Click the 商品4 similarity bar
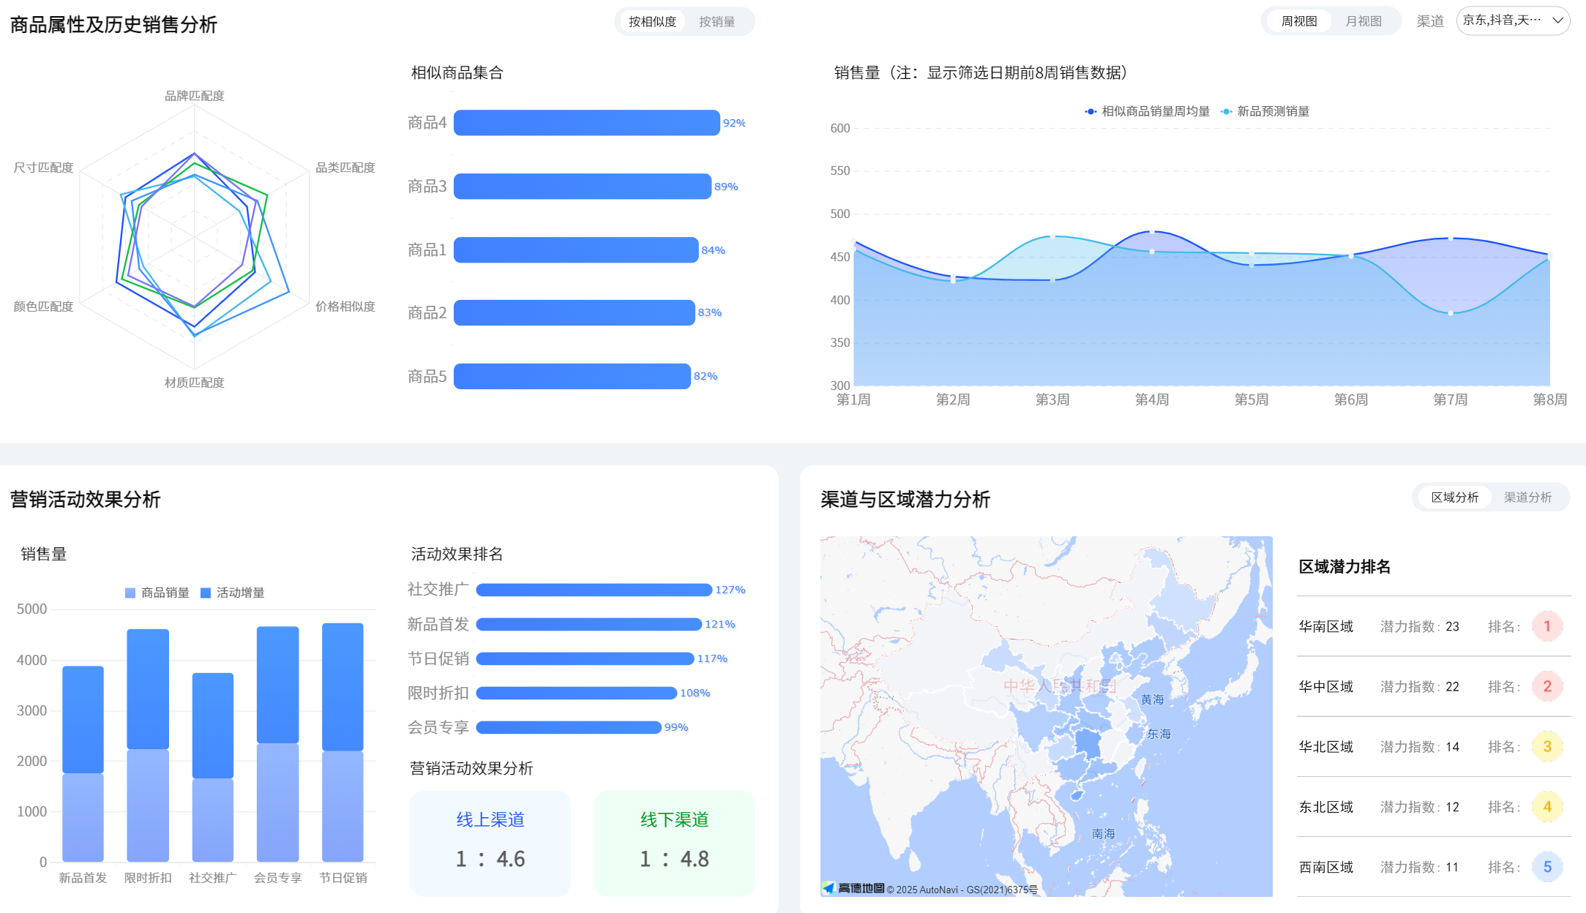The image size is (1586, 913). 586,123
